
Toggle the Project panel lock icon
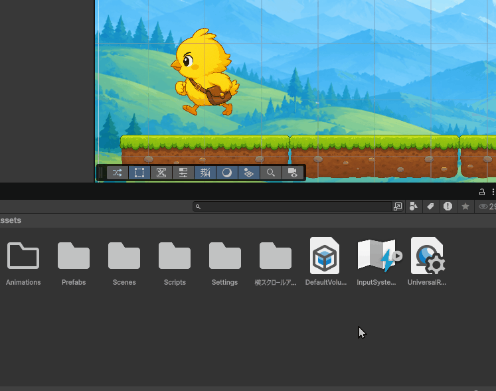(x=482, y=192)
